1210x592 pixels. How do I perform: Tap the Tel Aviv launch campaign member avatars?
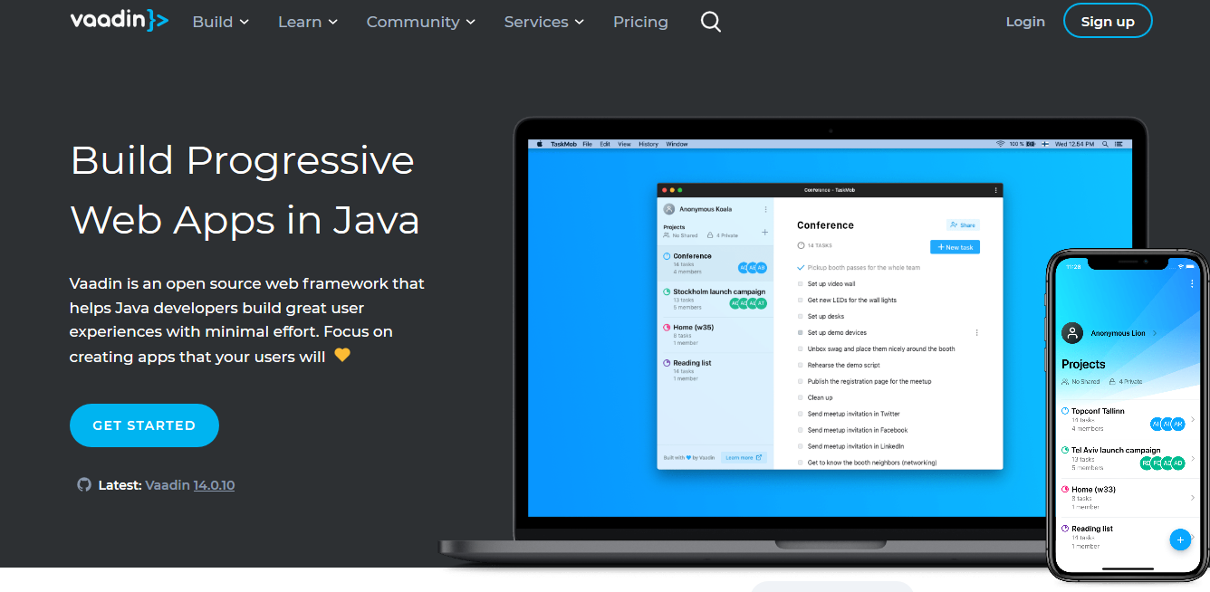1162,463
